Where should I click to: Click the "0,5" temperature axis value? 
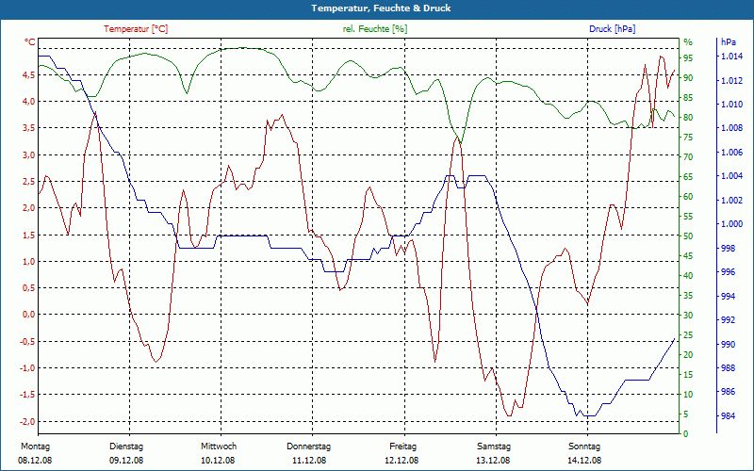tap(29, 288)
